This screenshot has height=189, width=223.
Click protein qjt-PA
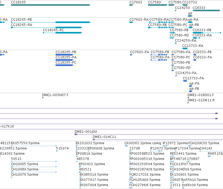point(194,84)
